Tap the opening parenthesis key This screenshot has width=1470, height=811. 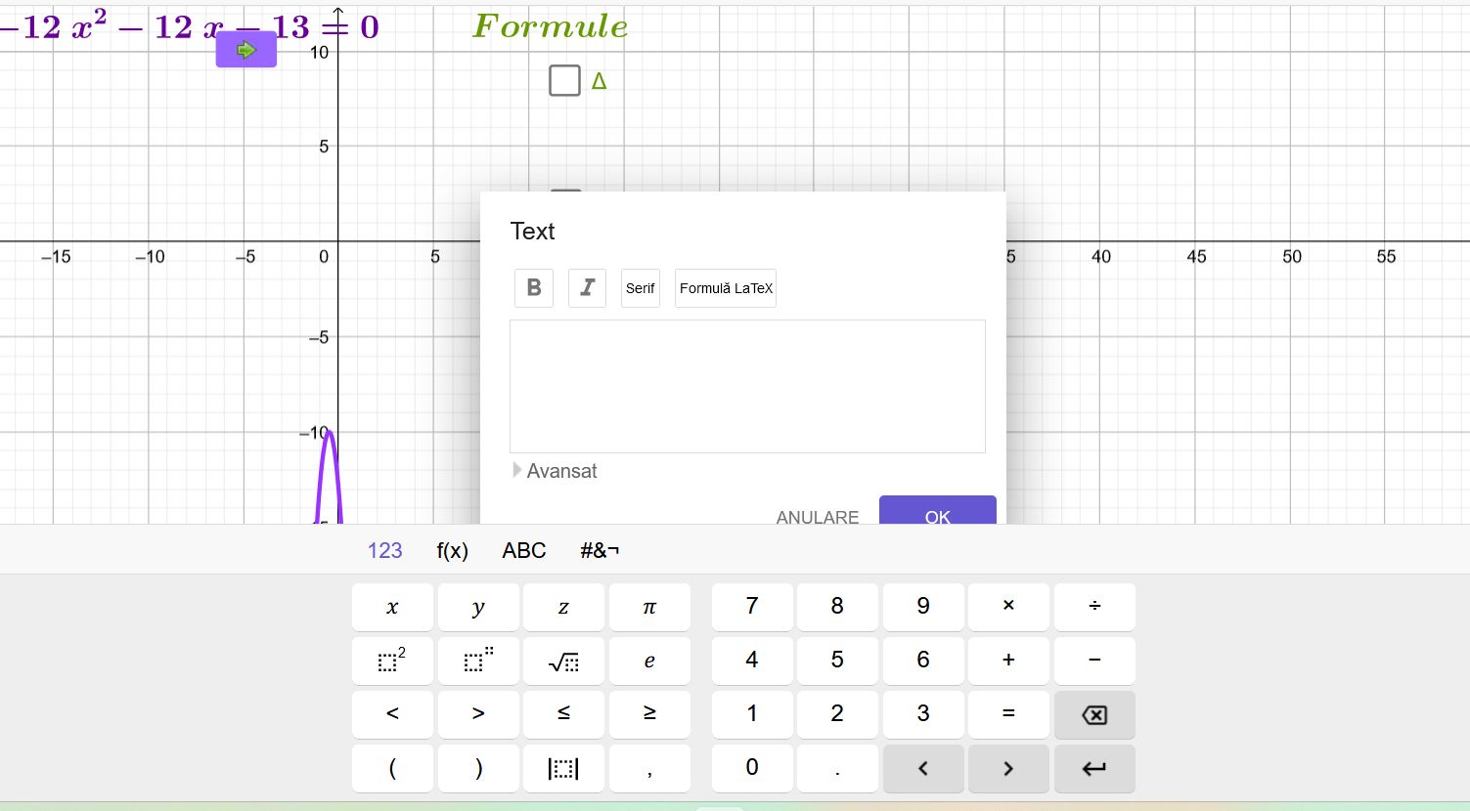pyautogui.click(x=392, y=768)
